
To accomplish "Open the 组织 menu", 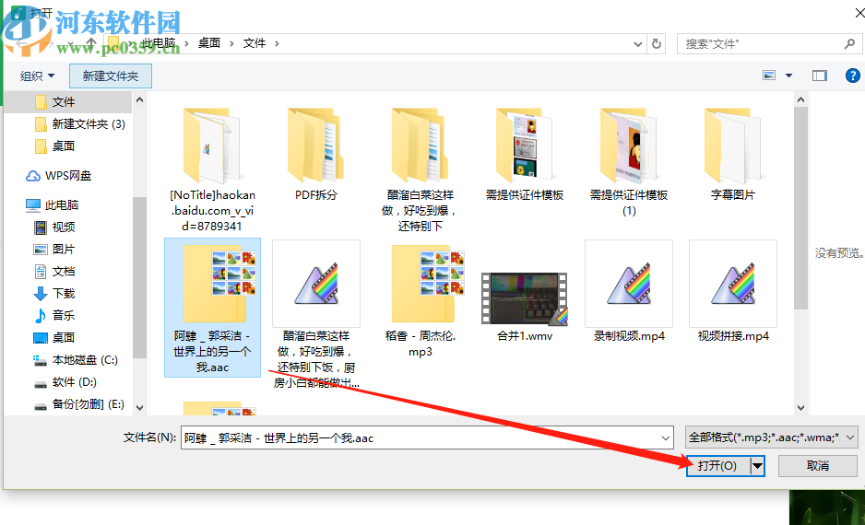I will click(x=38, y=76).
